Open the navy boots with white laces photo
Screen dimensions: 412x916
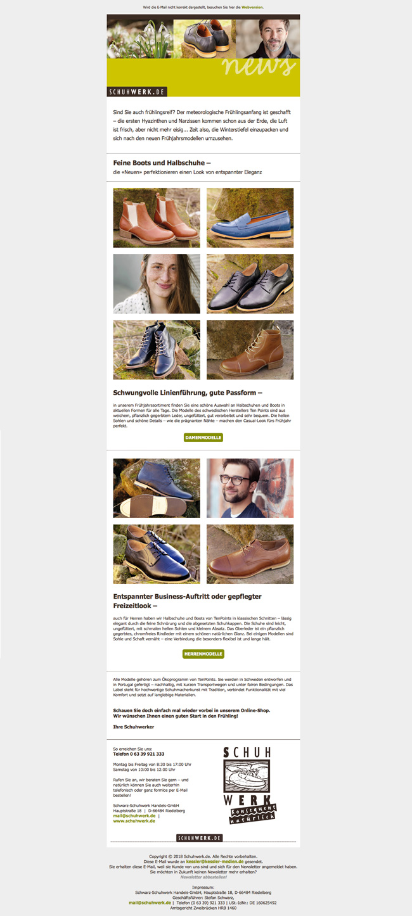pyautogui.click(x=157, y=350)
